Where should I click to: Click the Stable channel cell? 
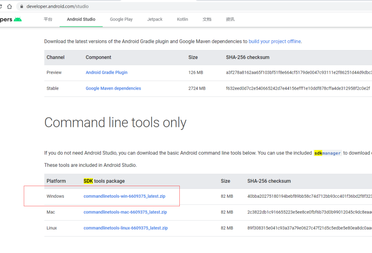[52, 88]
